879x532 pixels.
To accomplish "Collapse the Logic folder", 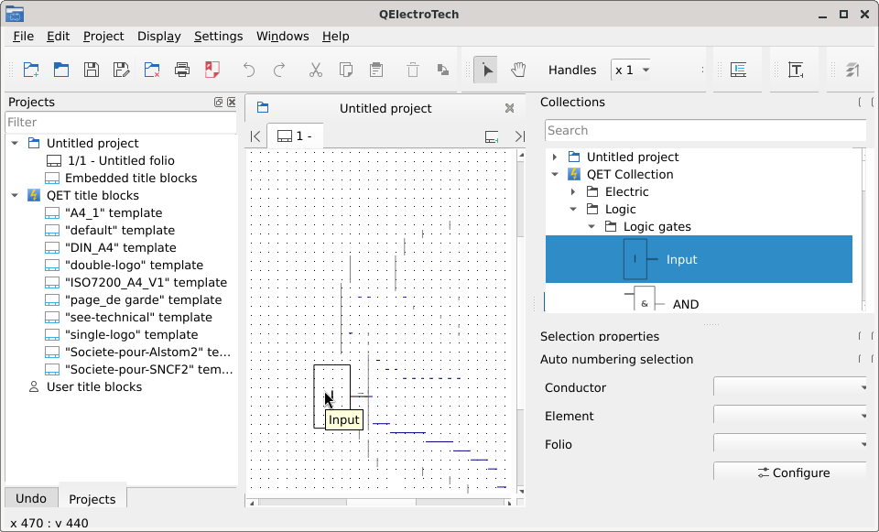I will point(573,209).
